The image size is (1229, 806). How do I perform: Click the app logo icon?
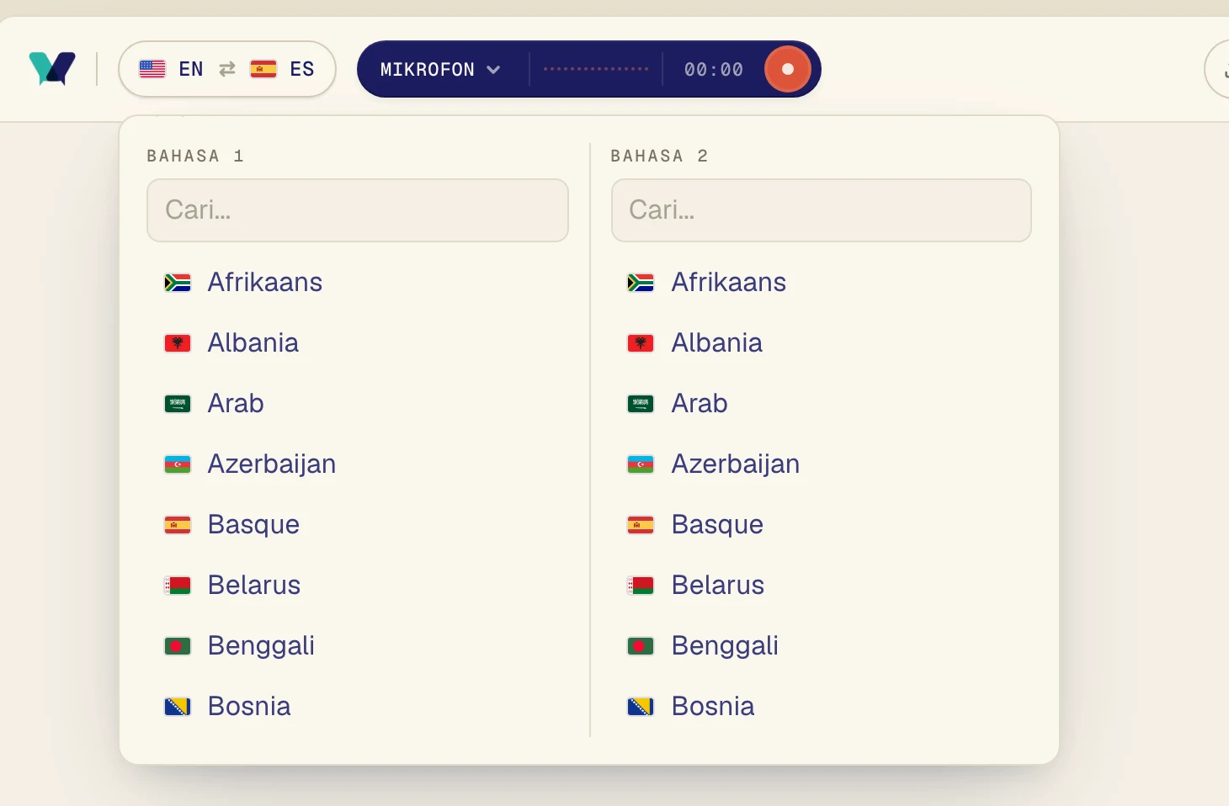pyautogui.click(x=52, y=69)
